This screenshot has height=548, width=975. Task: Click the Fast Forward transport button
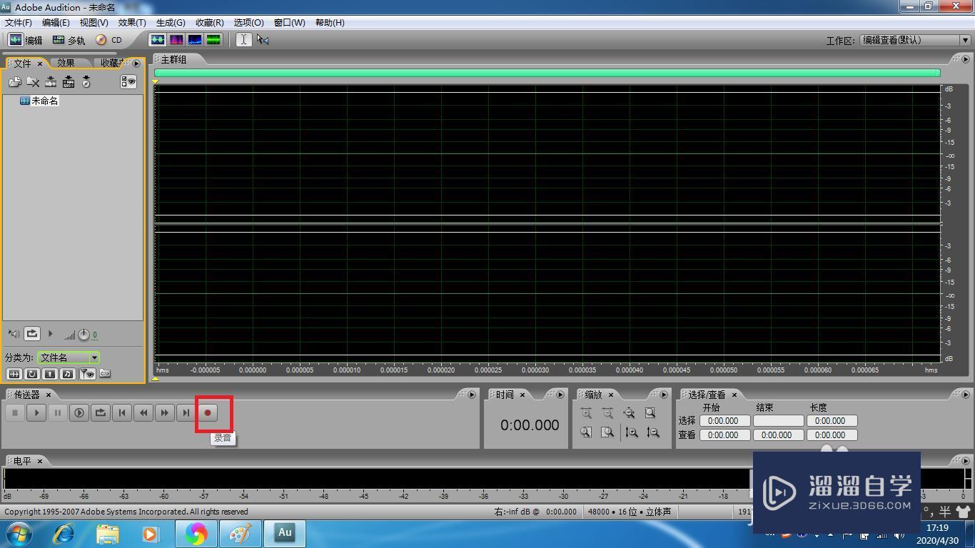165,412
